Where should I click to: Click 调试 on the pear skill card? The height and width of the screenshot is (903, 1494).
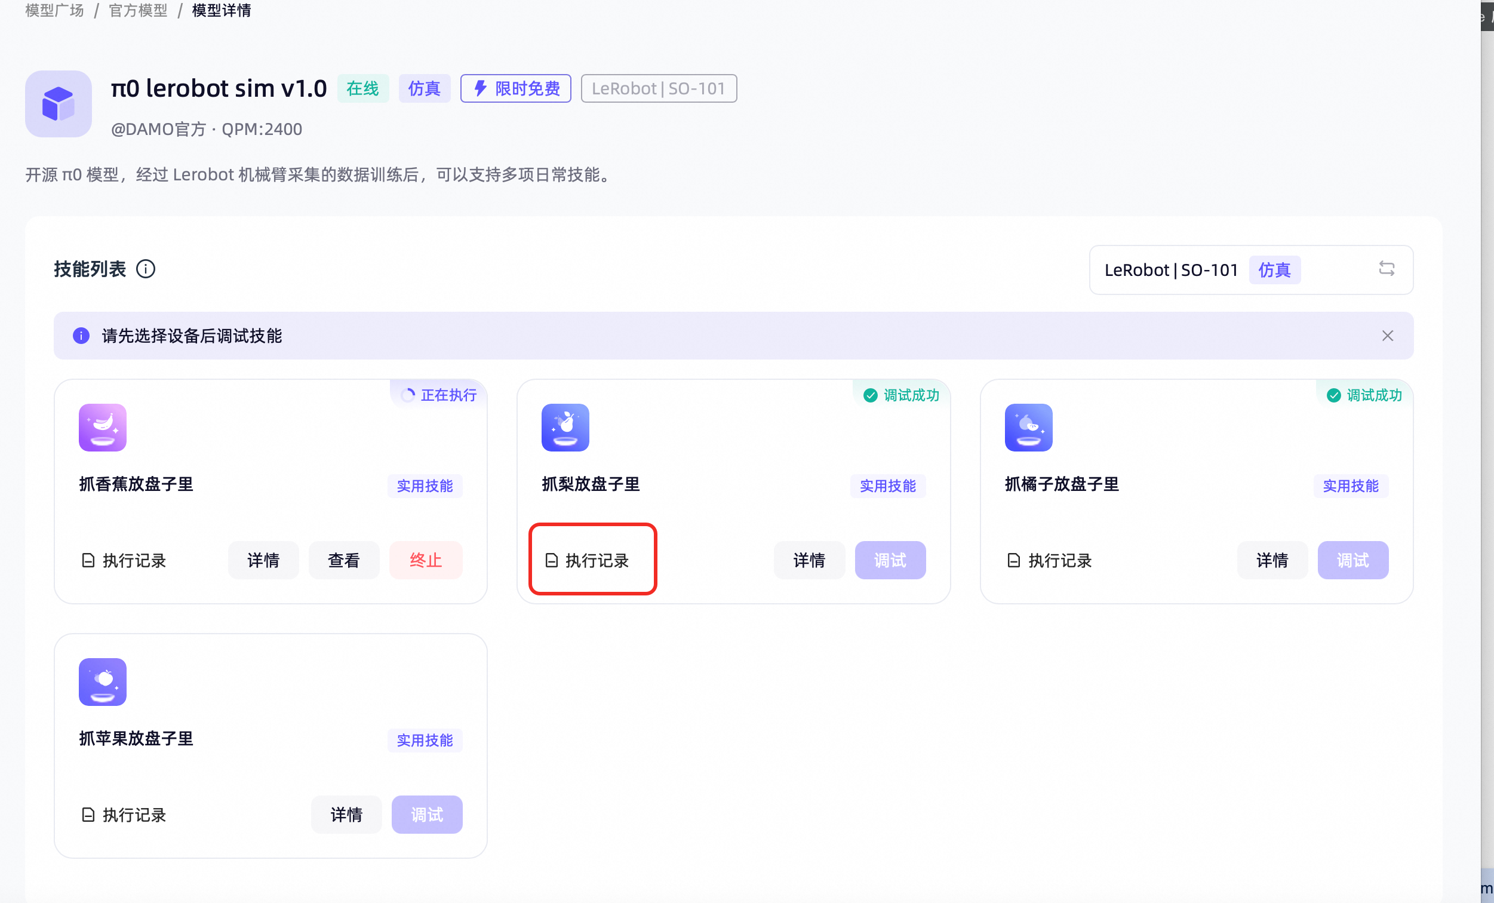point(890,560)
